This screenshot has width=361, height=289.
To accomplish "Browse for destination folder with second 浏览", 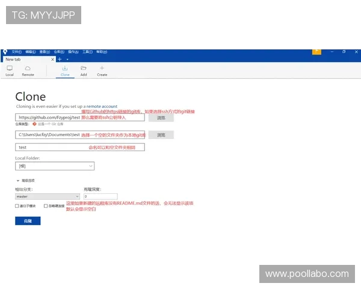I will [161, 135].
